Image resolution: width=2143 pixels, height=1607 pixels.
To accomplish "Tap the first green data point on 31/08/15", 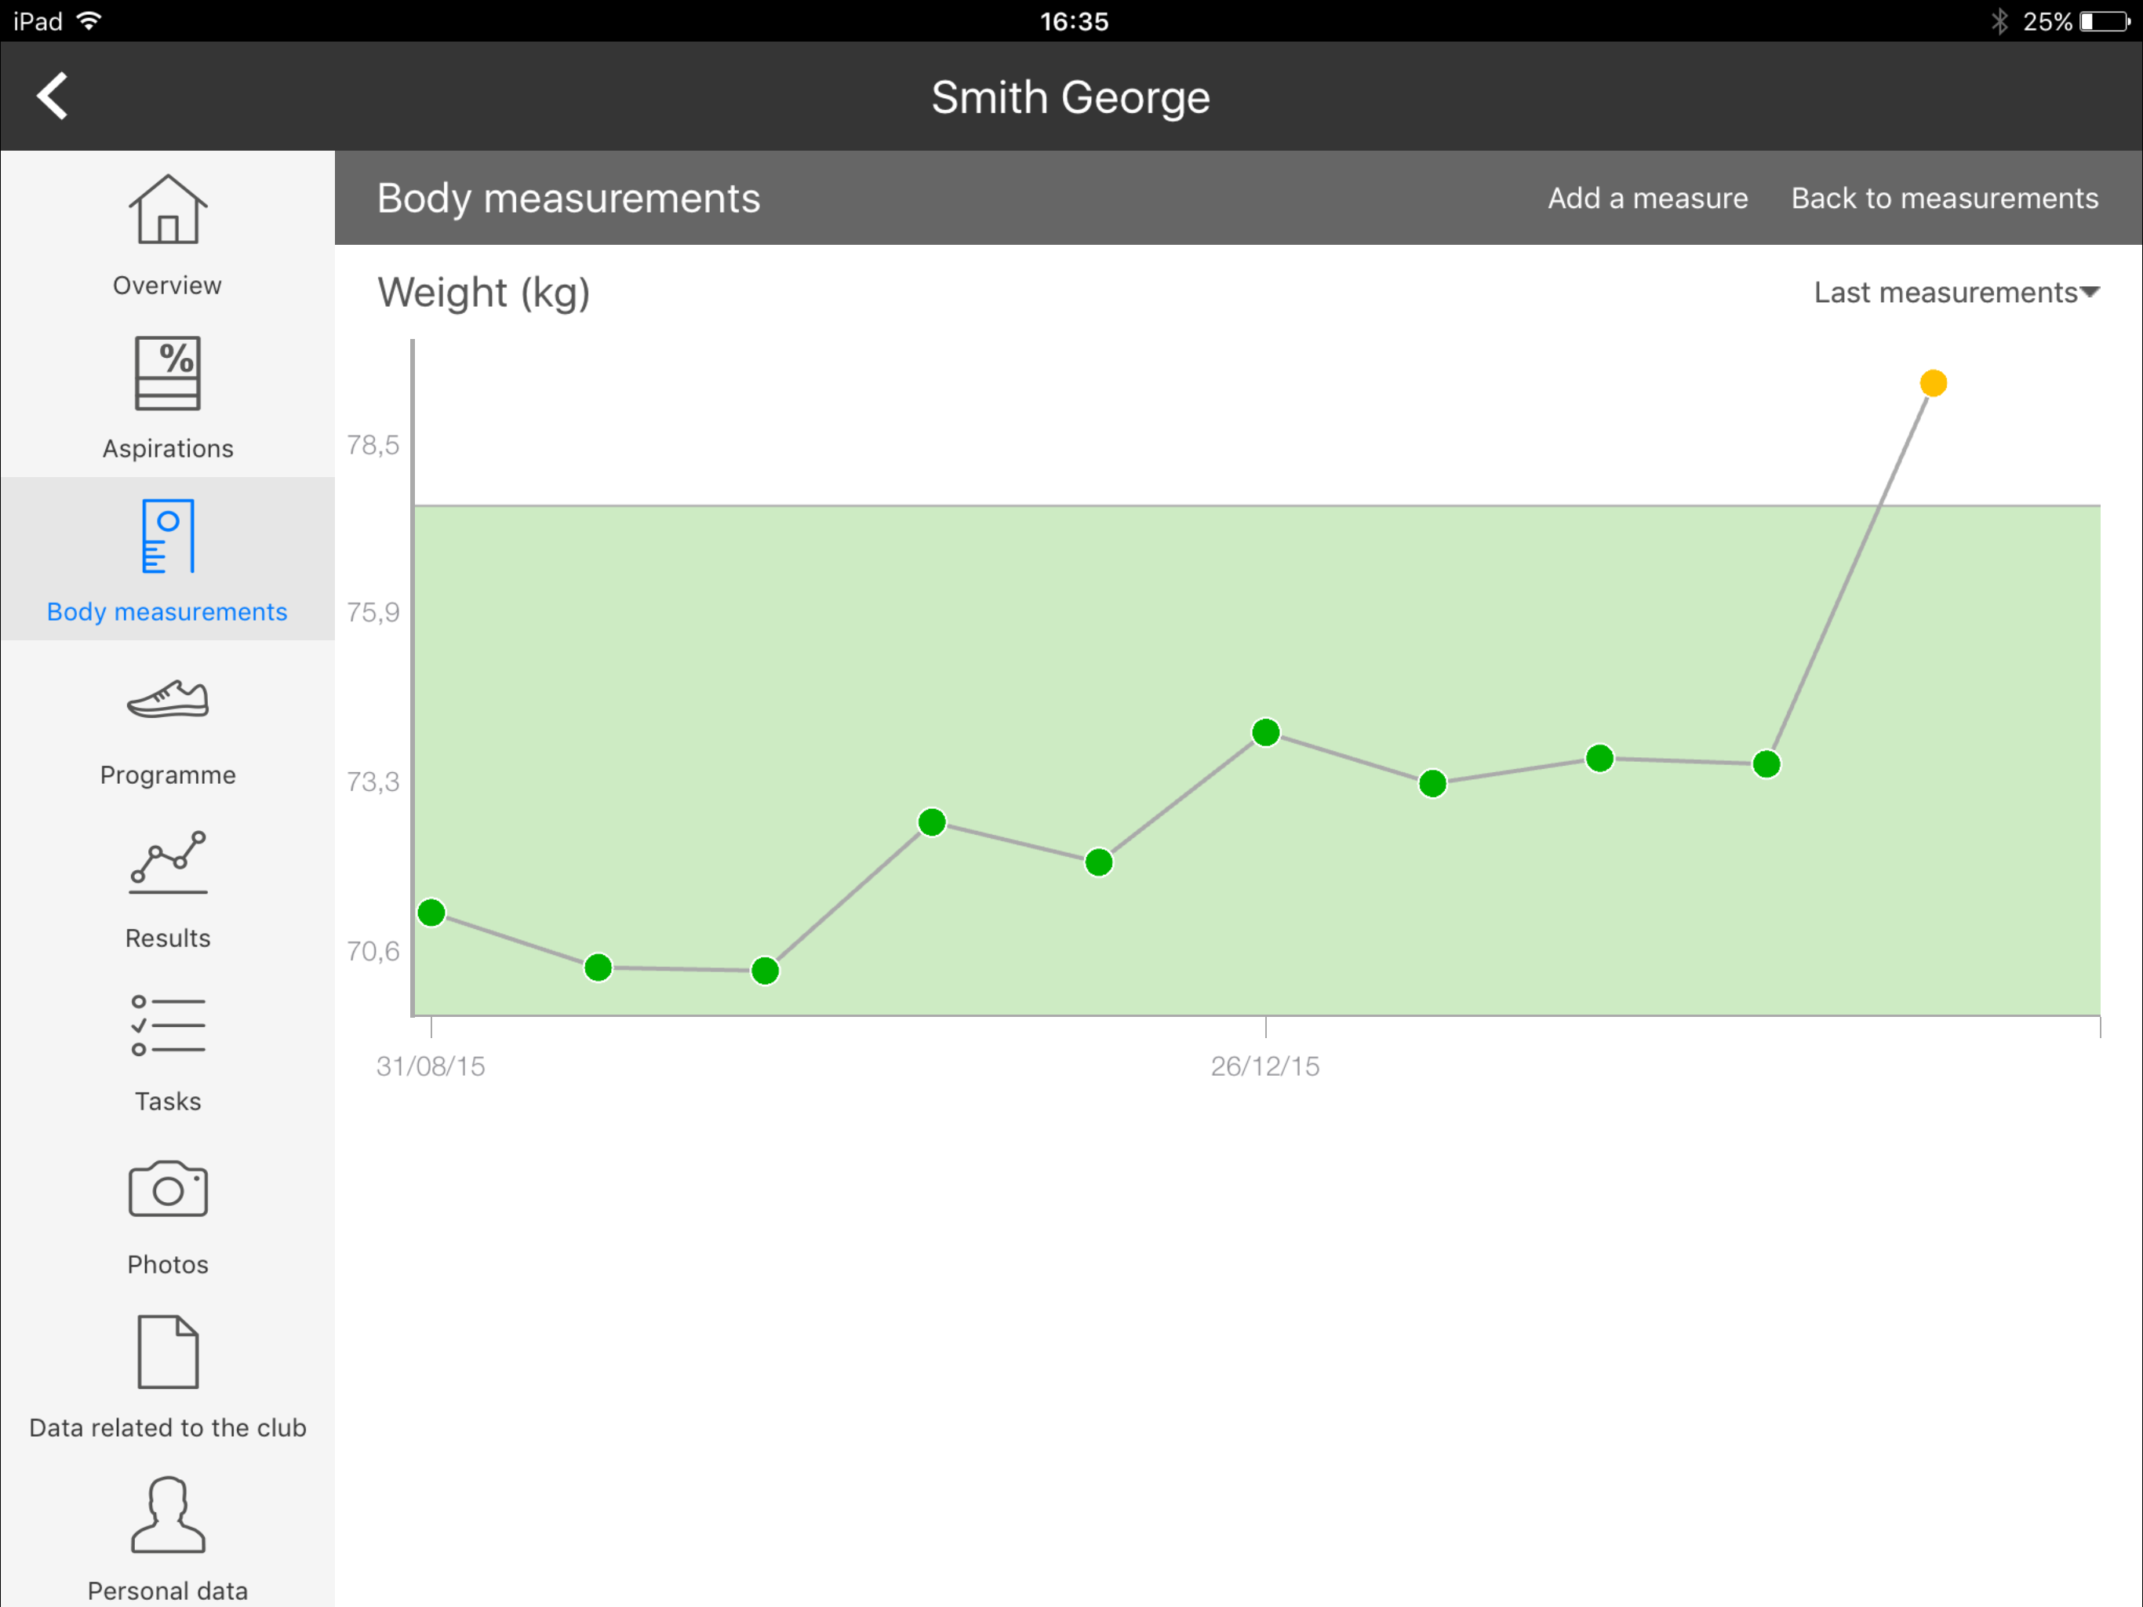I will pyautogui.click(x=431, y=912).
